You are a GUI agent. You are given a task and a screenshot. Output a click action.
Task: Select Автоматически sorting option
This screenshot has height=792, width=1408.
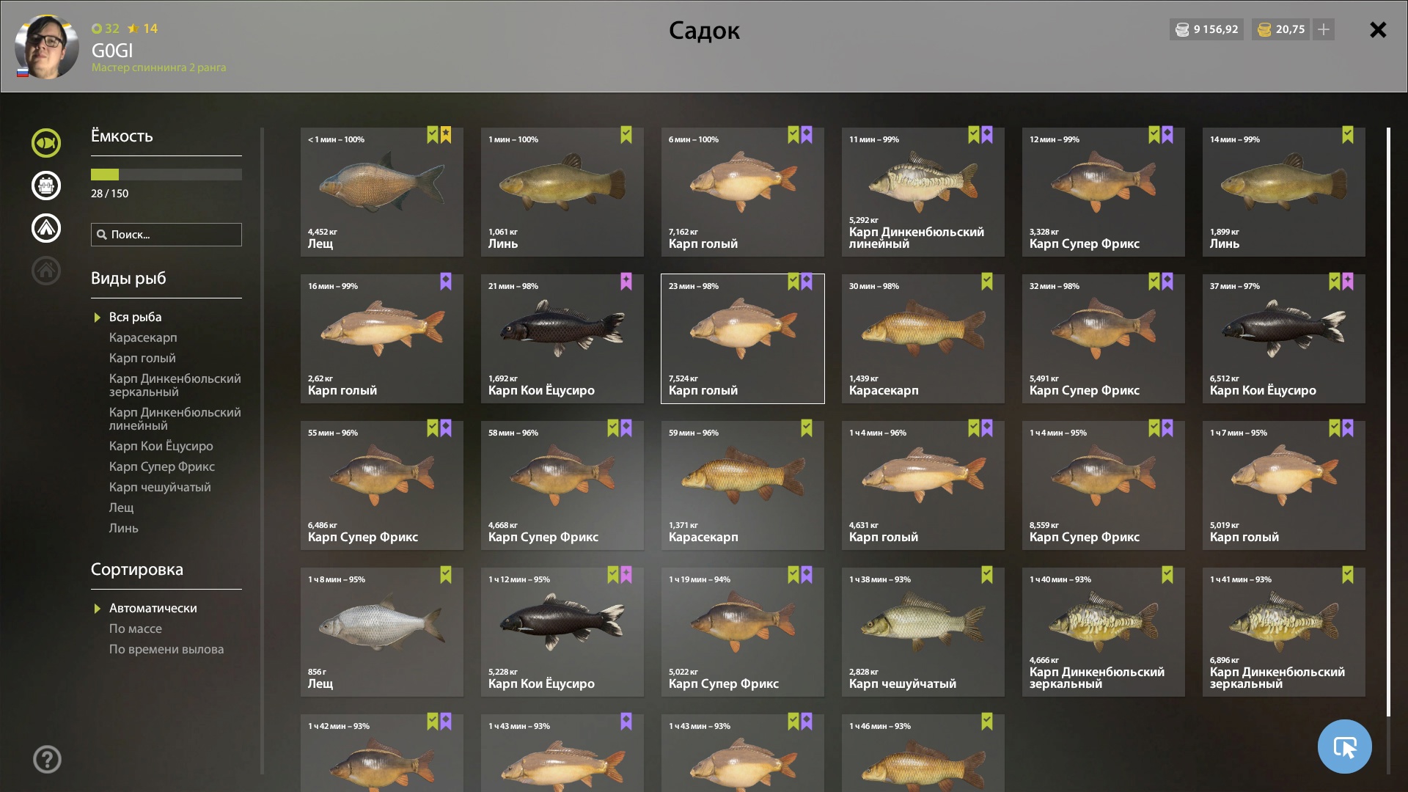coord(153,608)
